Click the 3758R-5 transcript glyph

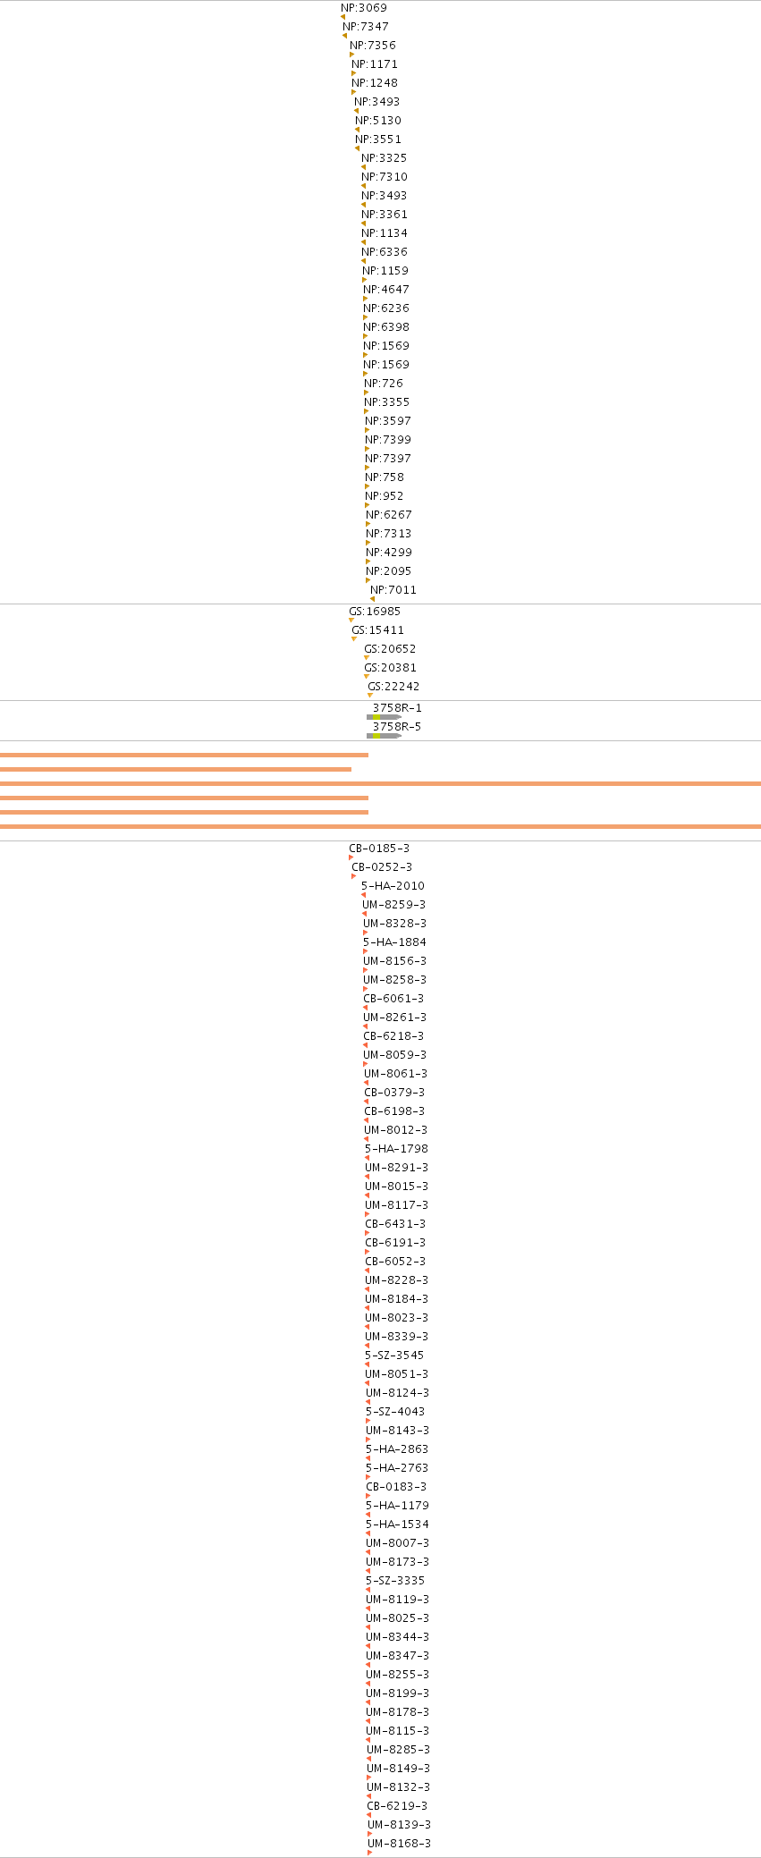[384, 736]
